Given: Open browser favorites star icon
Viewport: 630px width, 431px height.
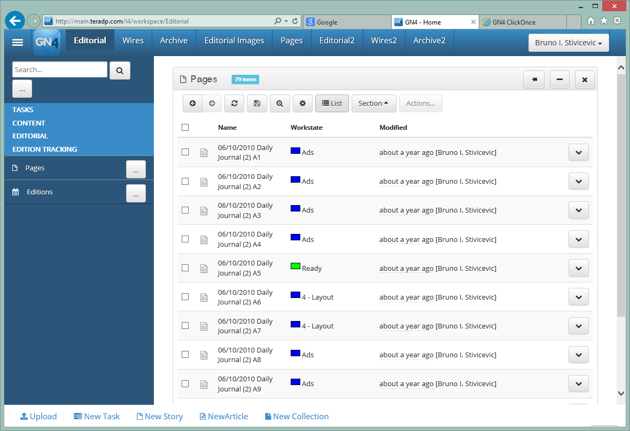Looking at the screenshot, I should [604, 20].
